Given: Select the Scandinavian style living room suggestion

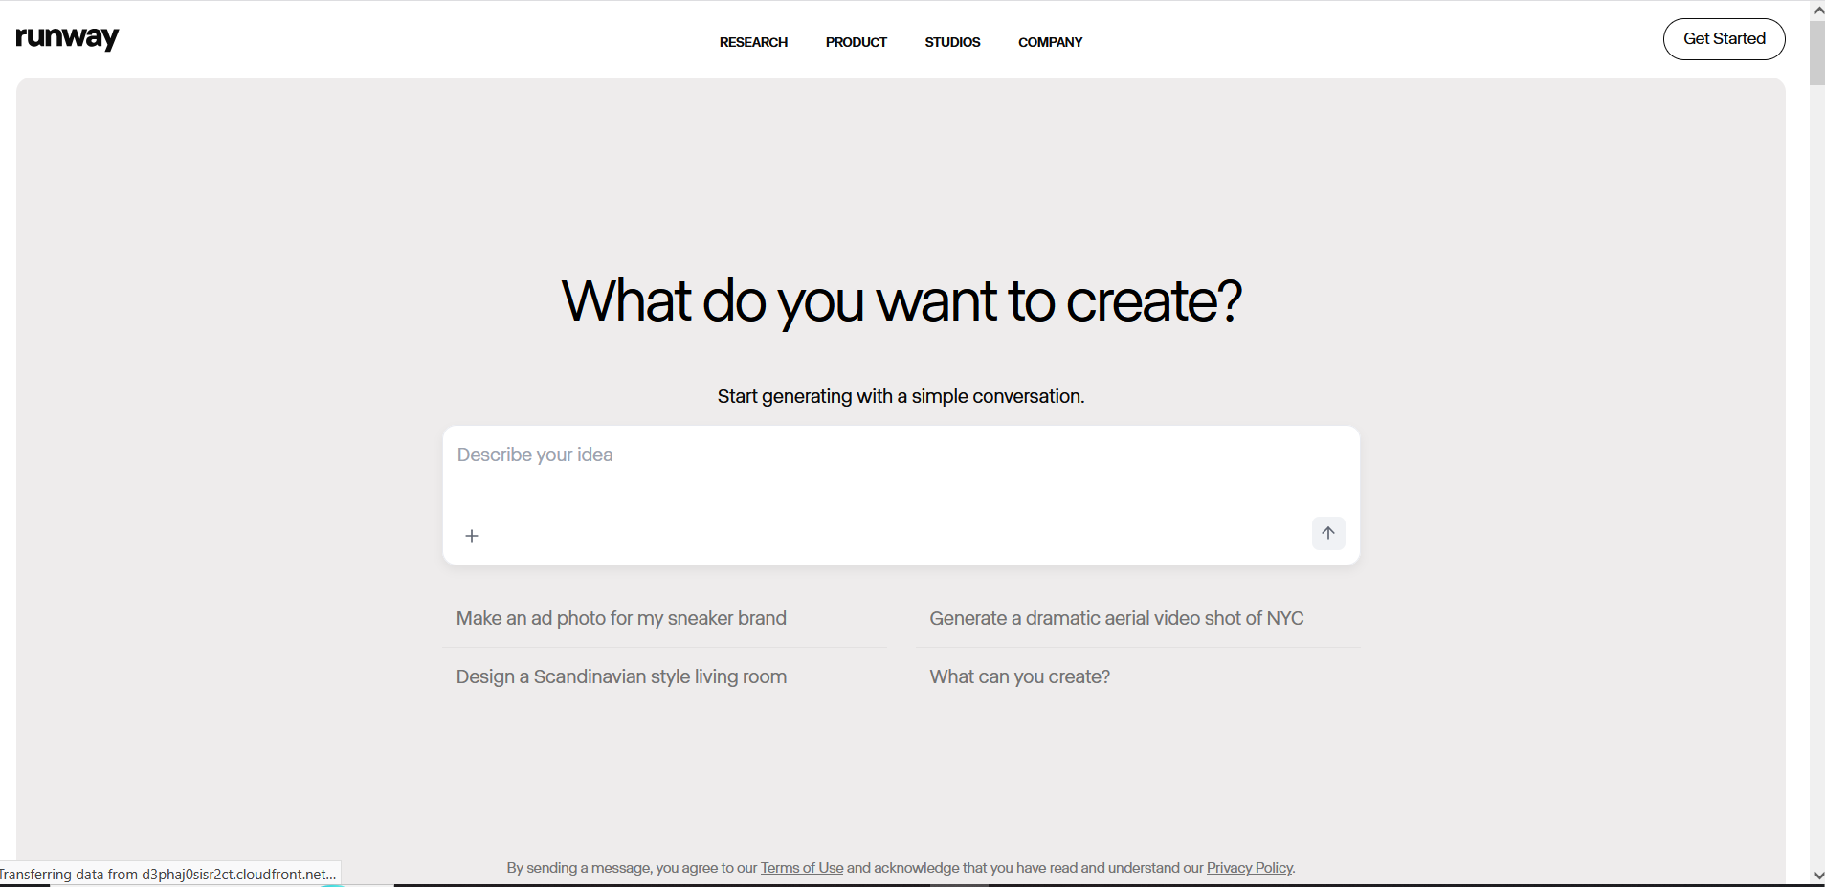Looking at the screenshot, I should tap(621, 677).
